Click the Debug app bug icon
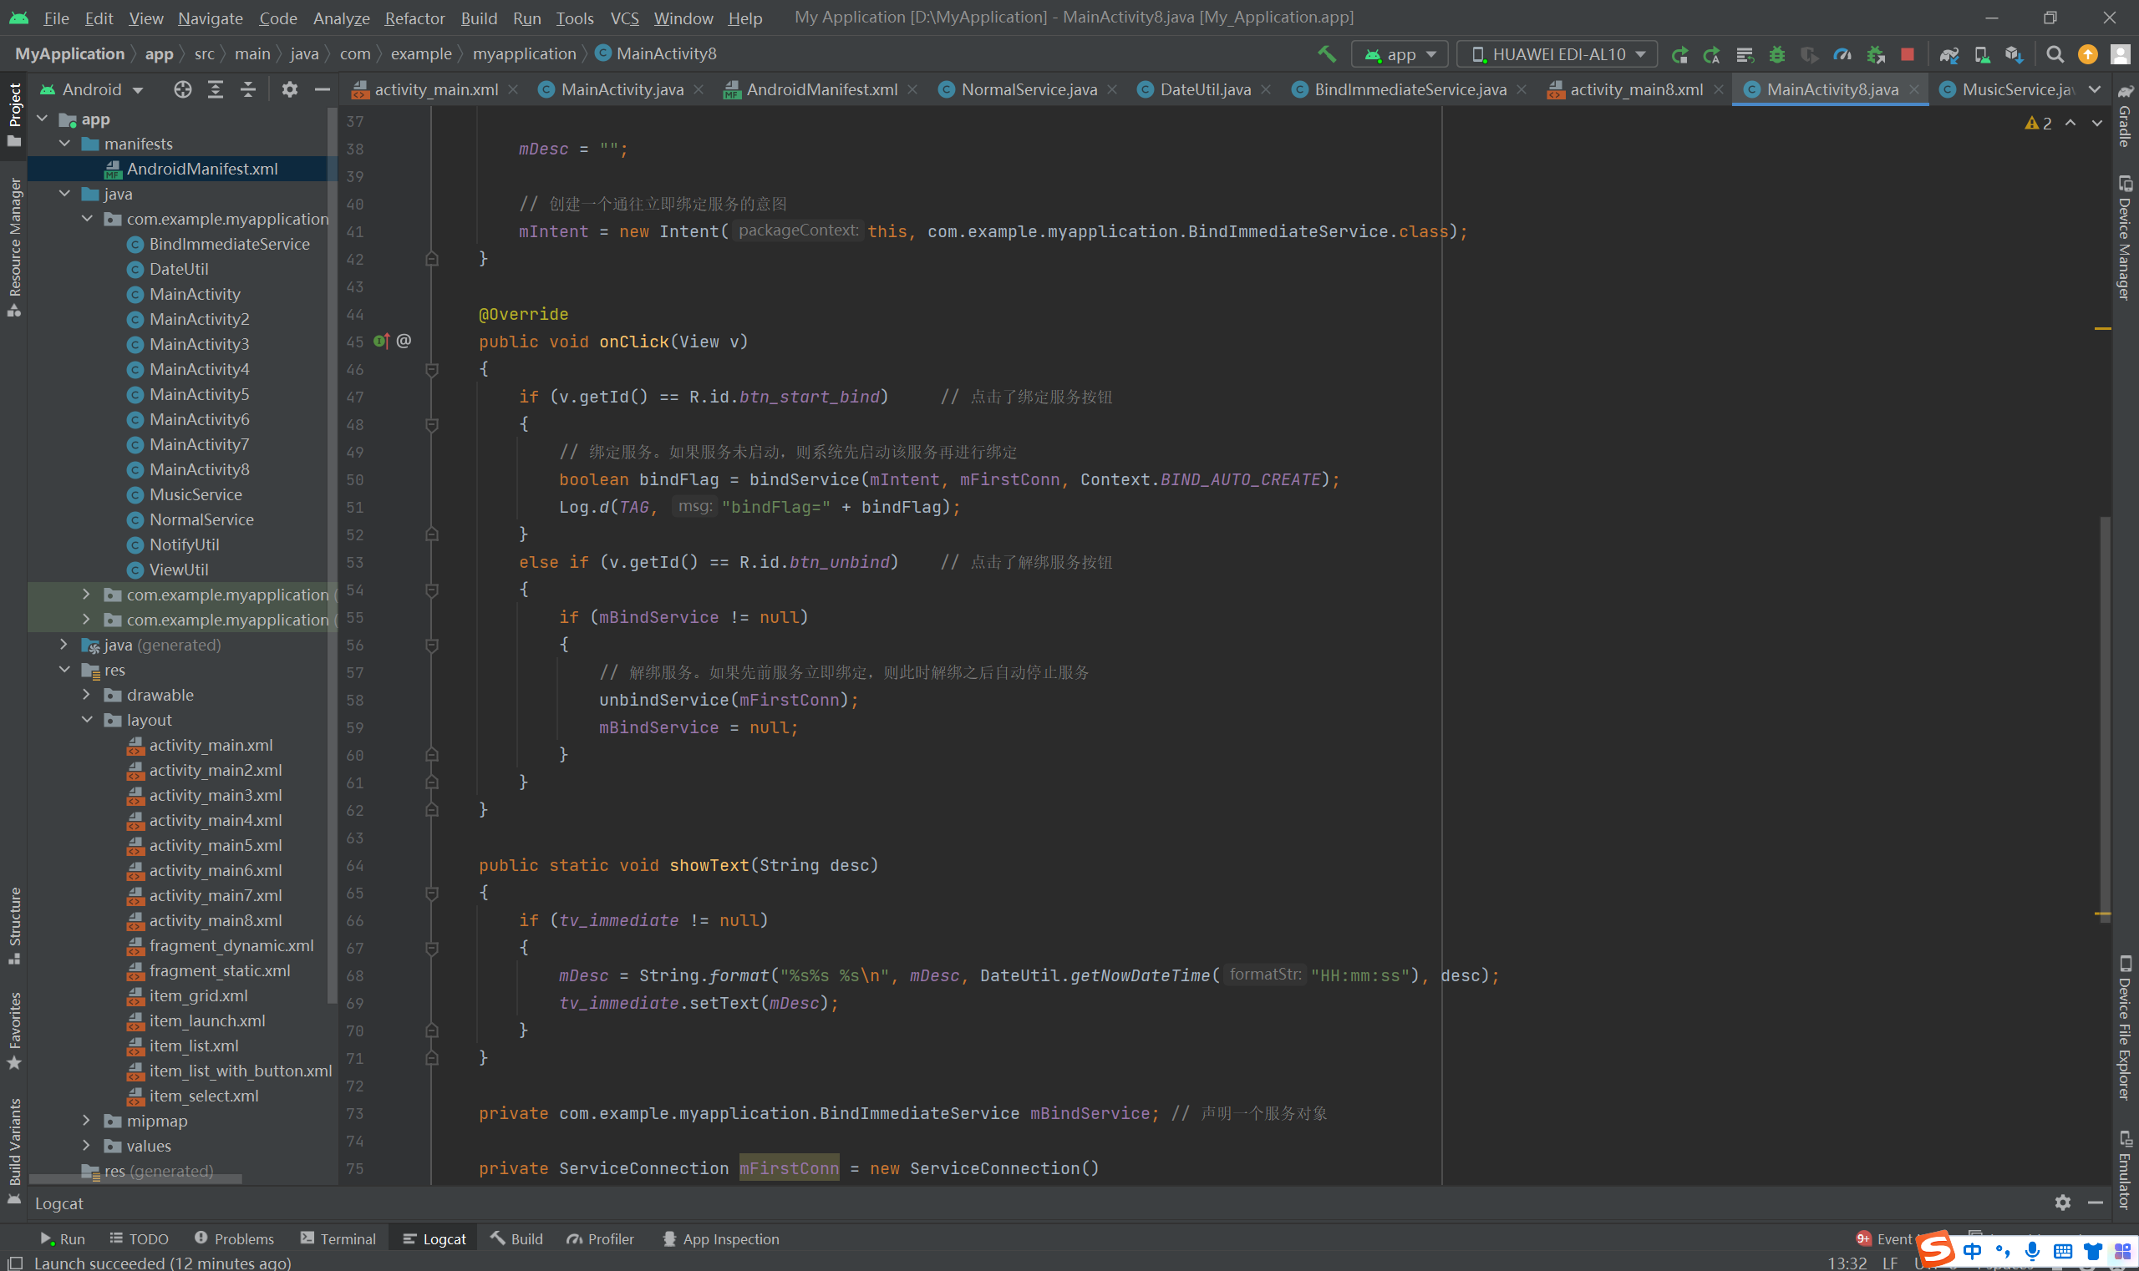The height and width of the screenshot is (1271, 2139). click(x=1776, y=54)
